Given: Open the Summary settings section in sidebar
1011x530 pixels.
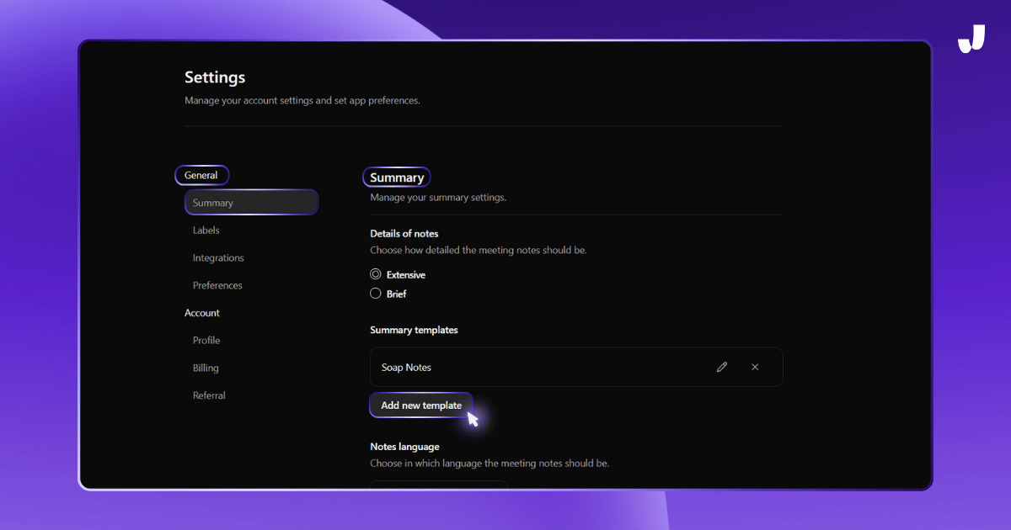Looking at the screenshot, I should tap(252, 203).
